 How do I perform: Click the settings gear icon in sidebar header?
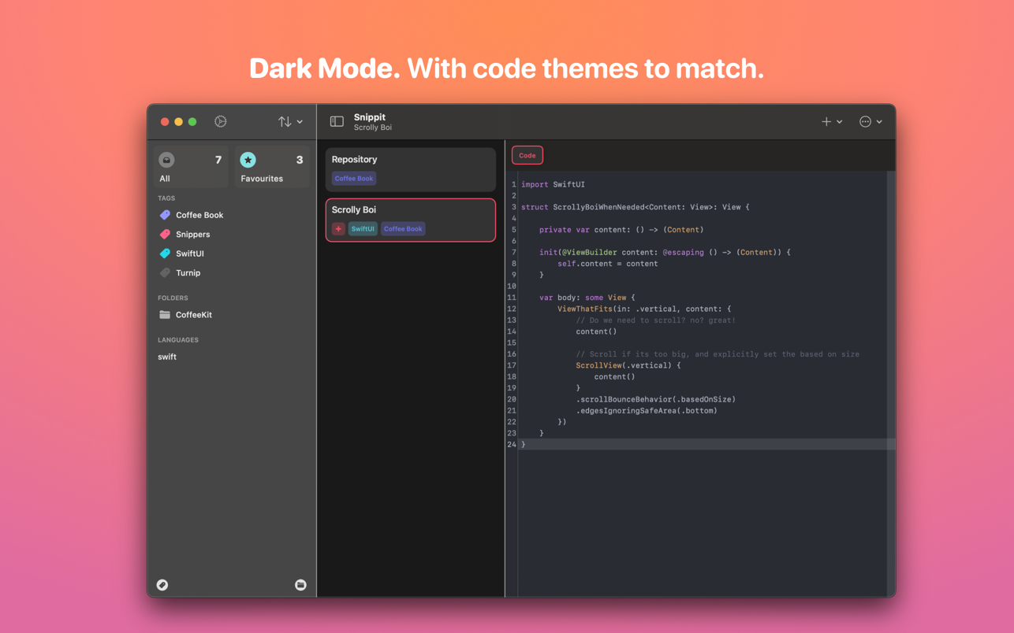pyautogui.click(x=221, y=121)
